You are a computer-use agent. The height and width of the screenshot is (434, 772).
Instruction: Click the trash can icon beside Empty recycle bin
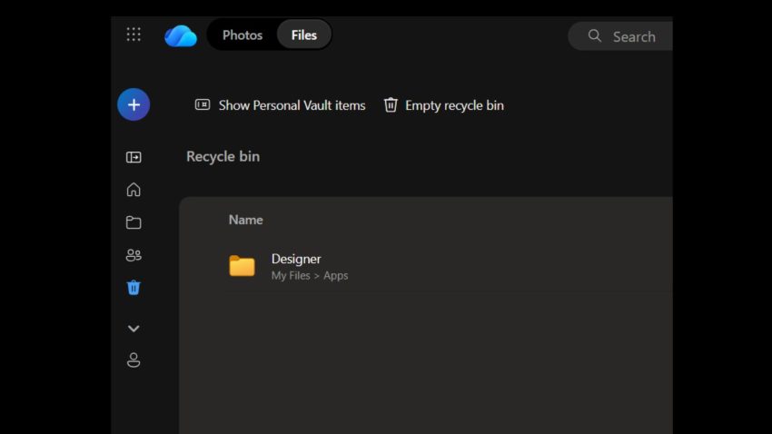391,104
